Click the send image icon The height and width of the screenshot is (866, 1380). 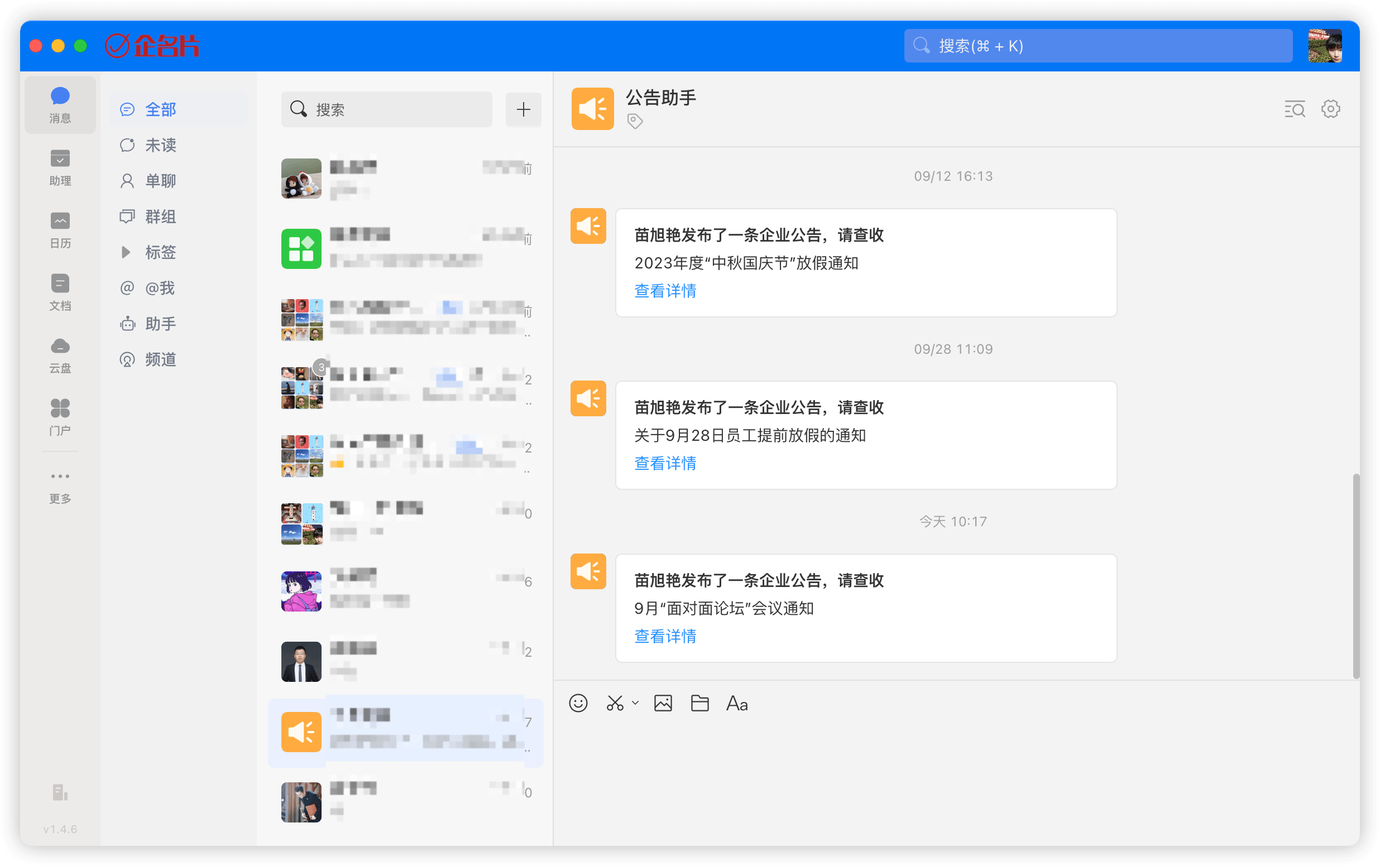coord(663,703)
